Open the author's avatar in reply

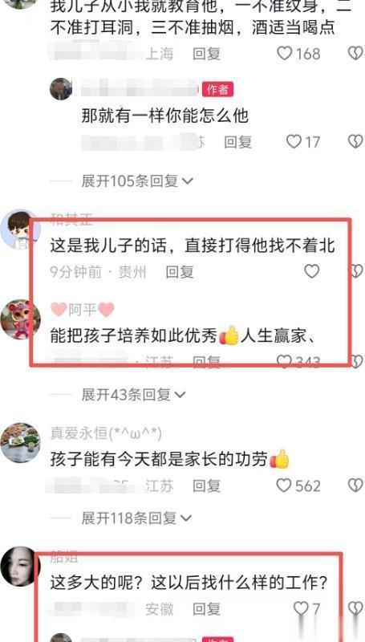pos(60,89)
